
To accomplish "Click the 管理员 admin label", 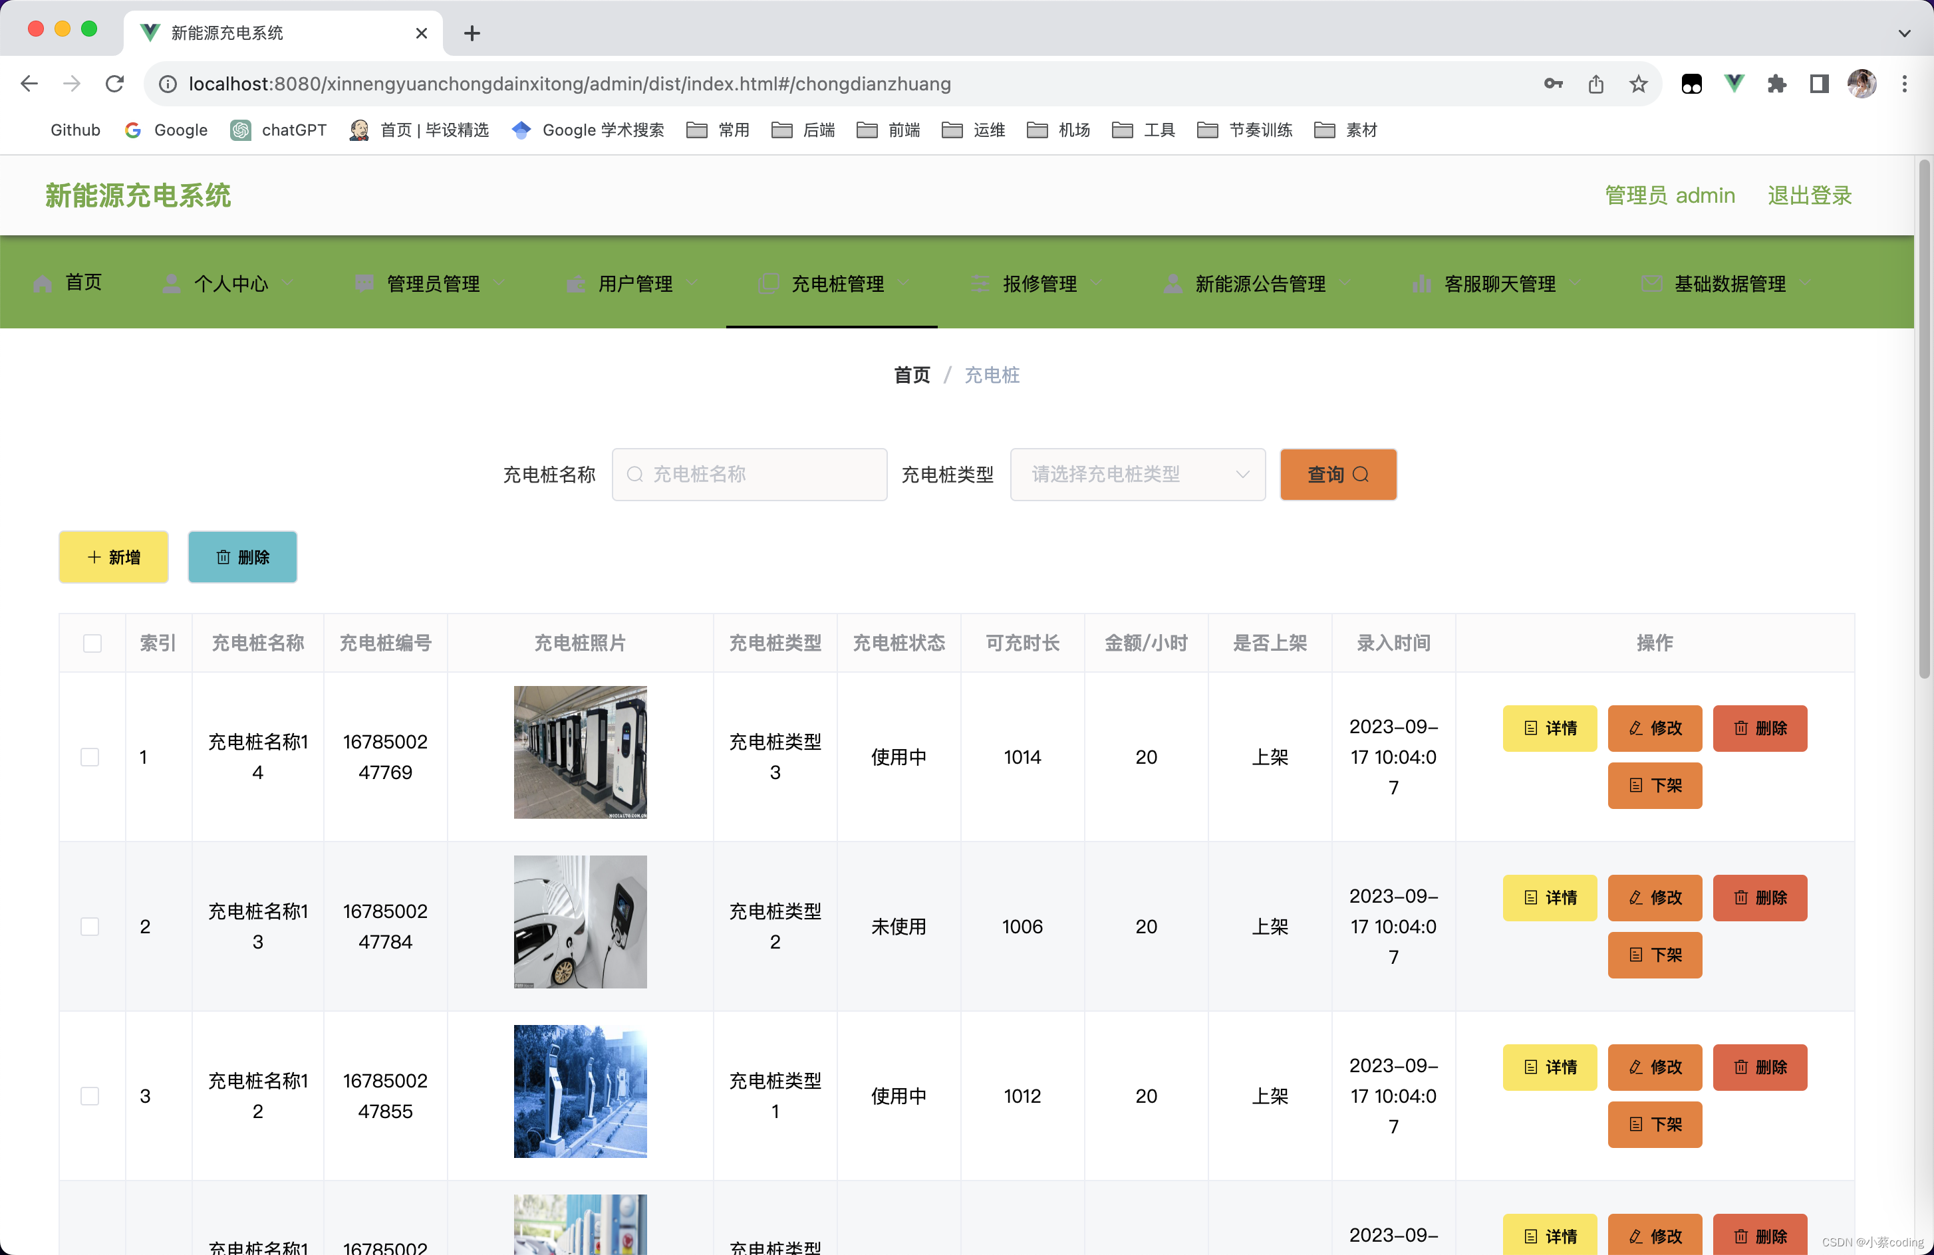I will pyautogui.click(x=1669, y=196).
